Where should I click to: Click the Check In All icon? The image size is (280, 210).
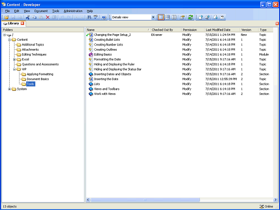pyautogui.click(x=207, y=17)
